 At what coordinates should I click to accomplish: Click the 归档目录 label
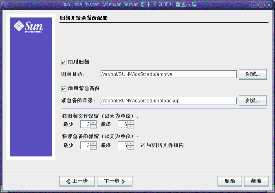point(73,74)
